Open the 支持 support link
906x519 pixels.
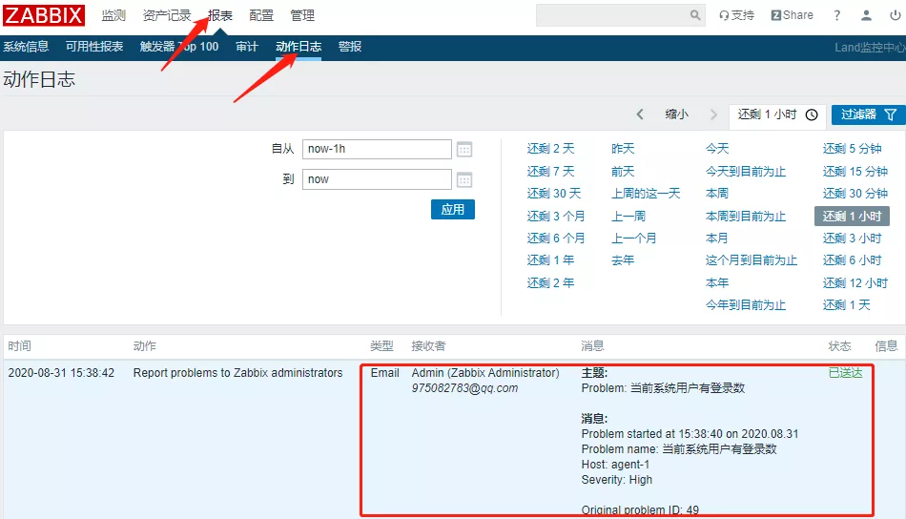click(x=737, y=15)
